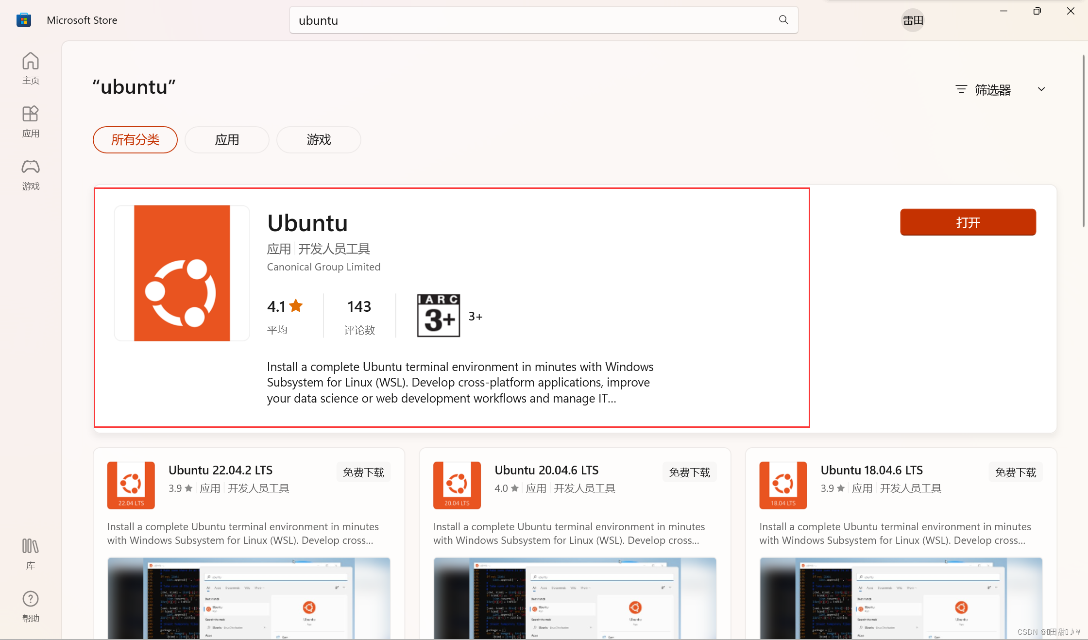Click the vertical scrollbar on the right
Viewport: 1088px width, 640px height.
pyautogui.click(x=1084, y=141)
